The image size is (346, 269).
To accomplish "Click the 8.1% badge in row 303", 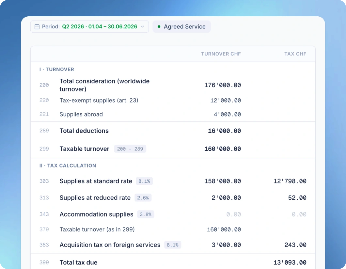I will pos(144,181).
